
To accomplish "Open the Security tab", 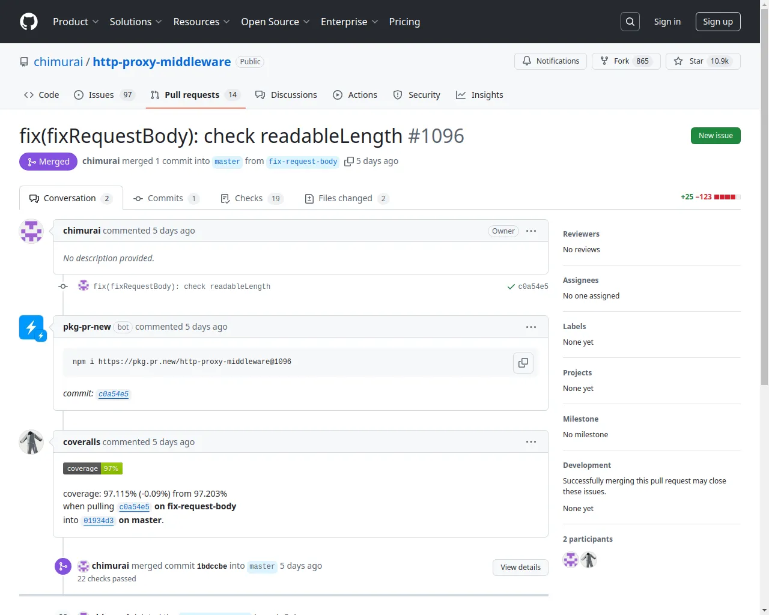I will (x=416, y=95).
